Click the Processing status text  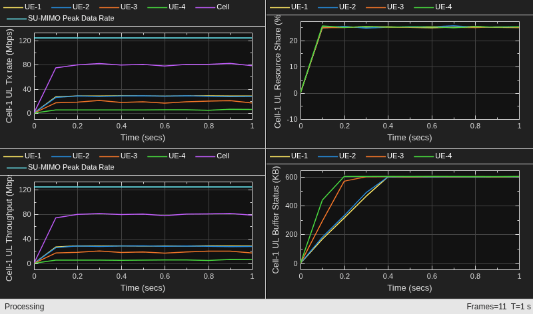pyautogui.click(x=25, y=307)
